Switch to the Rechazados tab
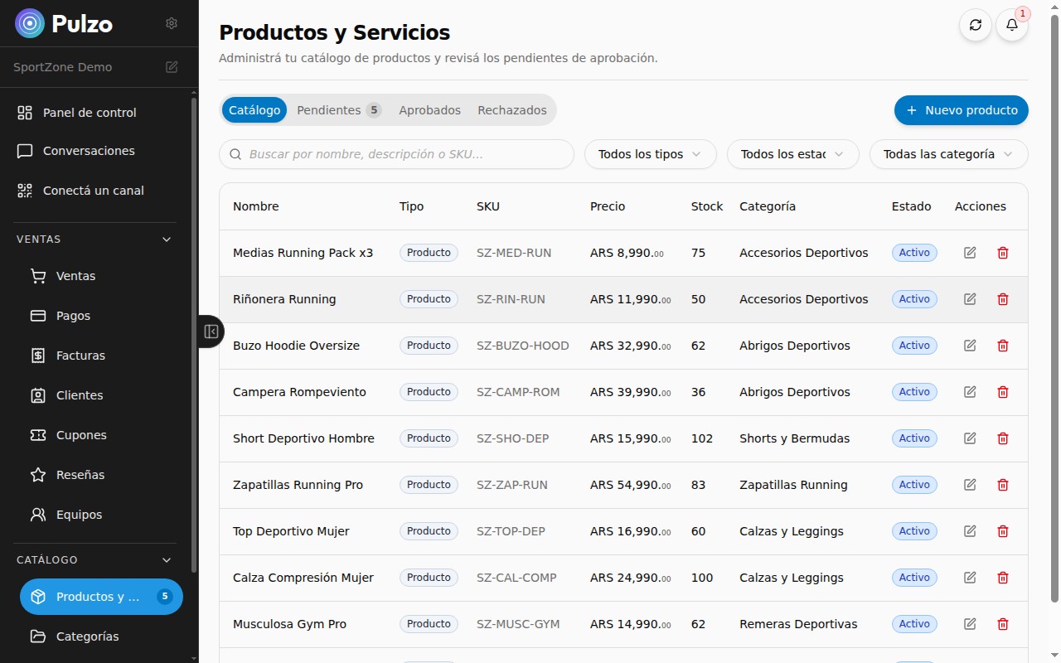The width and height of the screenshot is (1061, 663). 511,110
